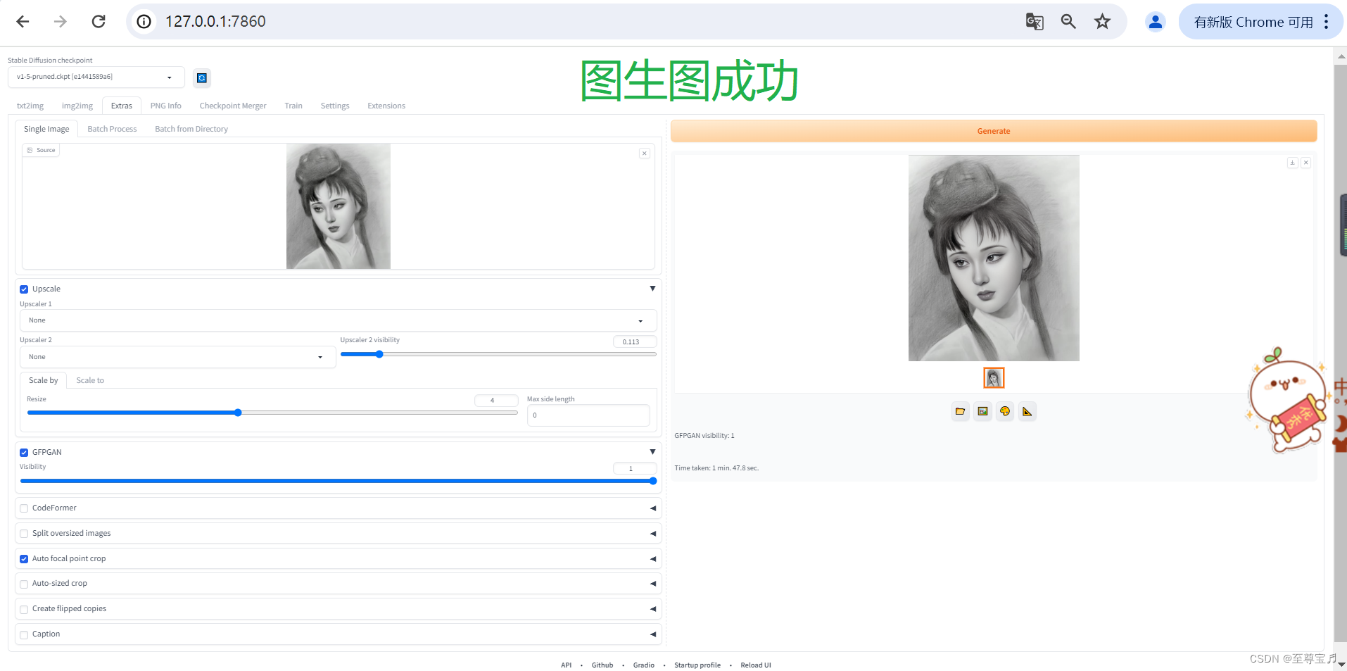Image resolution: width=1347 pixels, height=671 pixels.
Task: Refresh the checkpoint list icon
Action: pos(202,77)
